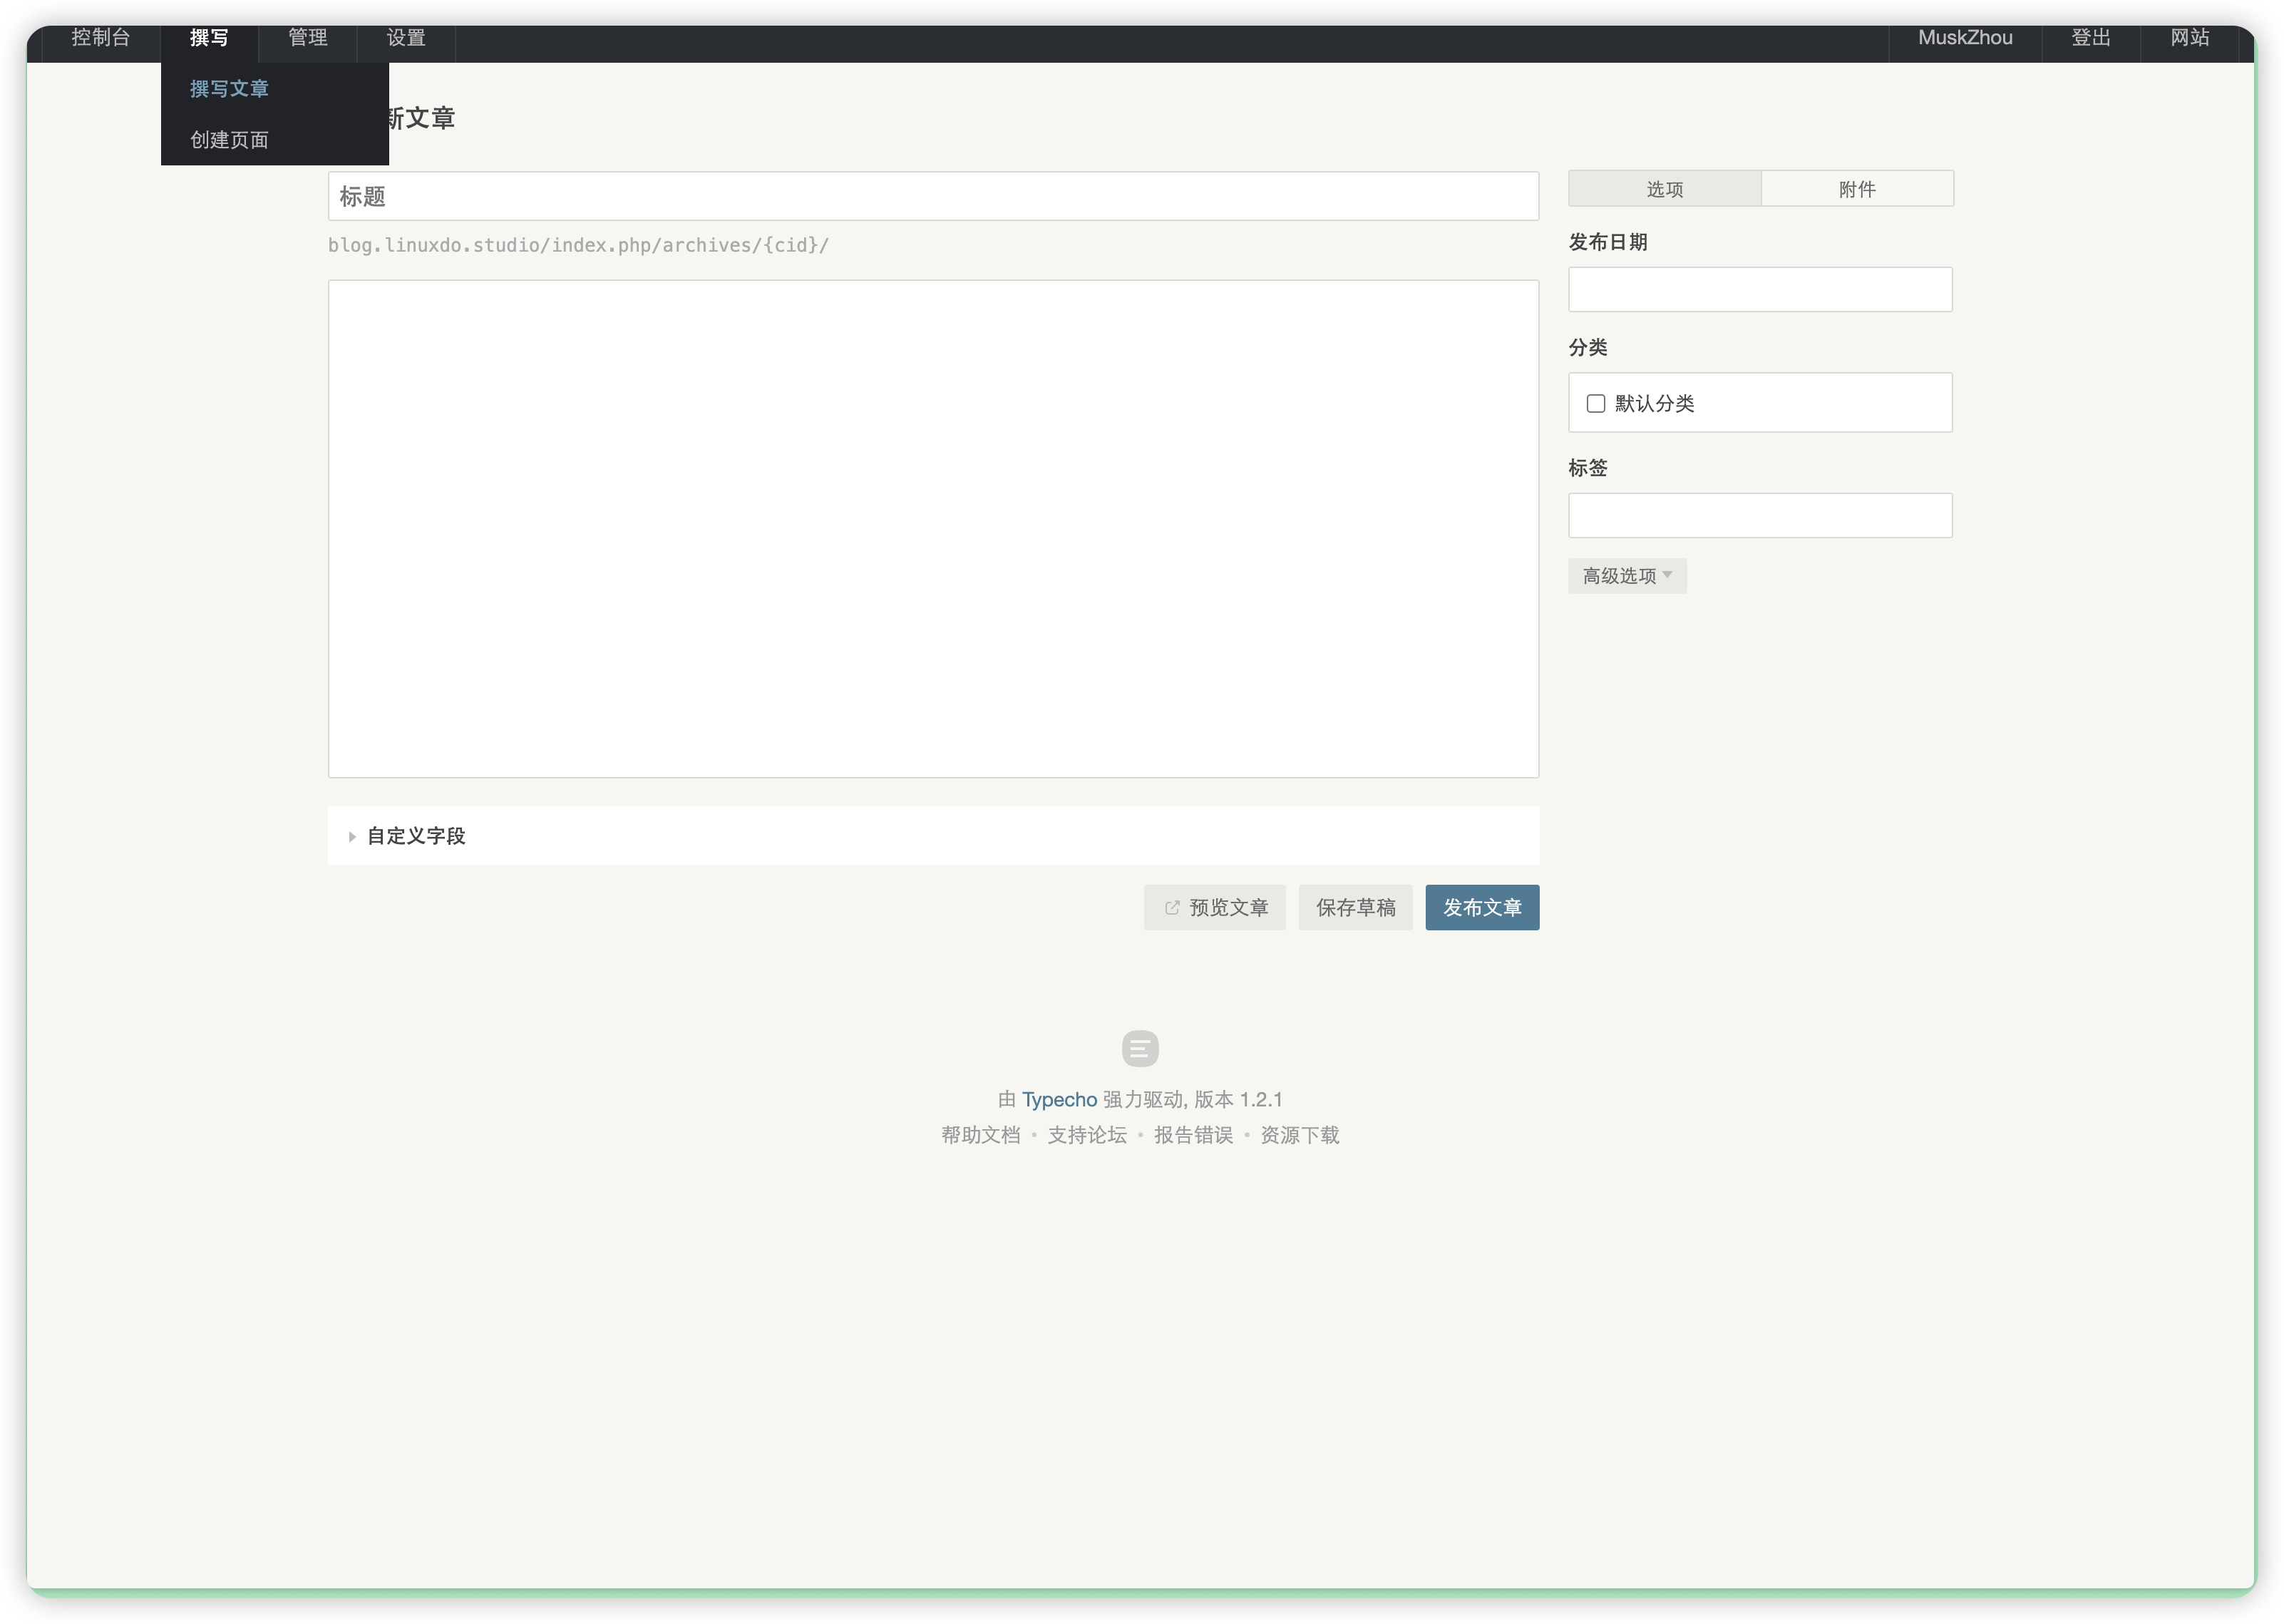Click in the 标题 title input field
The width and height of the screenshot is (2284, 1624).
pos(933,196)
